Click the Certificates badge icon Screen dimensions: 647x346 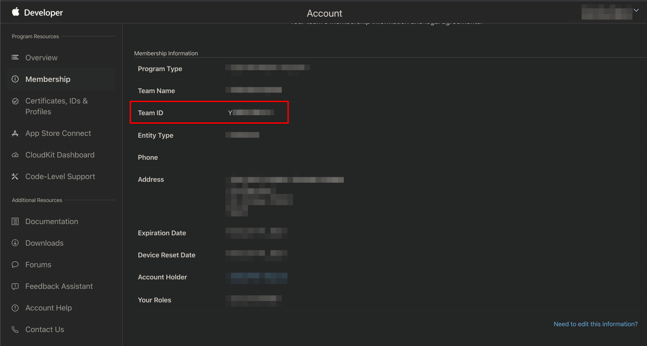(15, 101)
